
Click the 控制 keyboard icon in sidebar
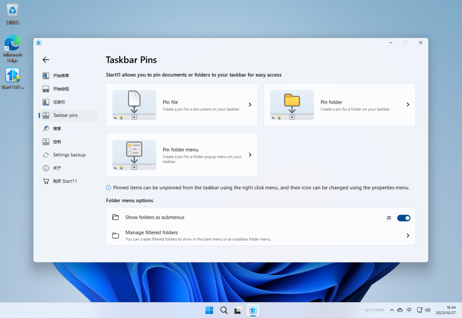46,142
